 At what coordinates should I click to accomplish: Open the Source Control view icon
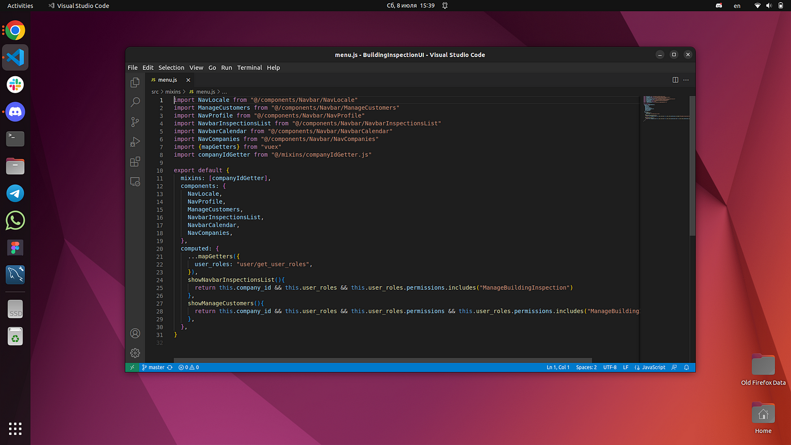pos(135,122)
